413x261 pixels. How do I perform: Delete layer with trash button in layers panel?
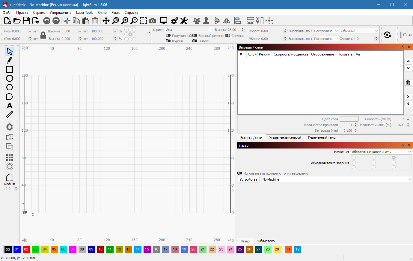[408, 82]
